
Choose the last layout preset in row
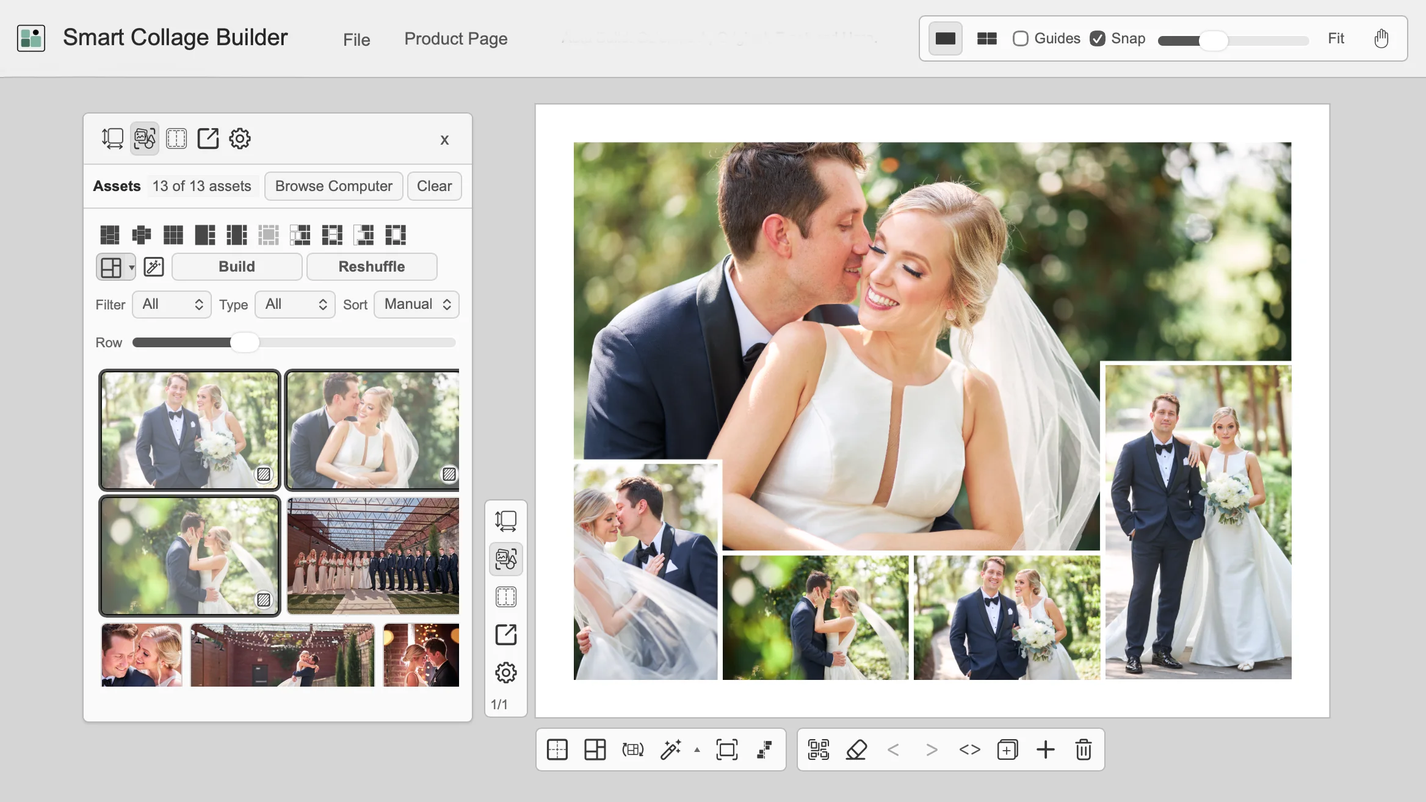tap(396, 234)
